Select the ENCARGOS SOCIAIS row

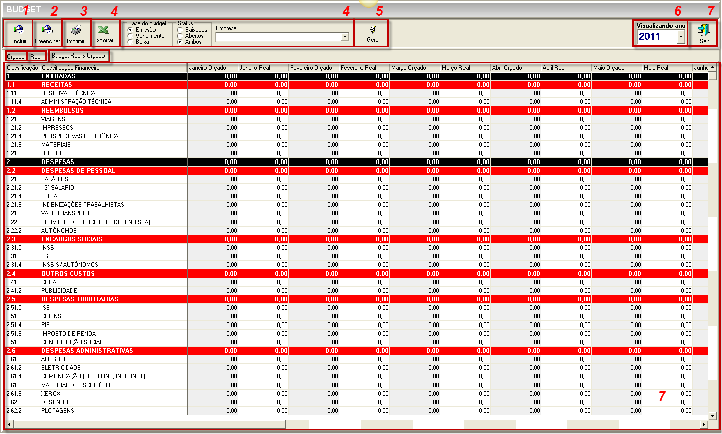356,239
